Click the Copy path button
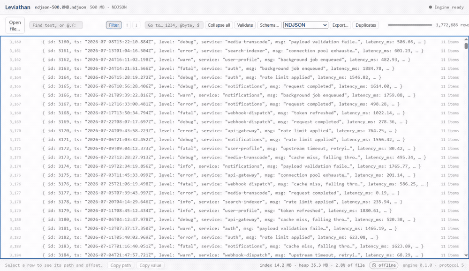The height and width of the screenshot is (271, 469). pyautogui.click(x=121, y=265)
